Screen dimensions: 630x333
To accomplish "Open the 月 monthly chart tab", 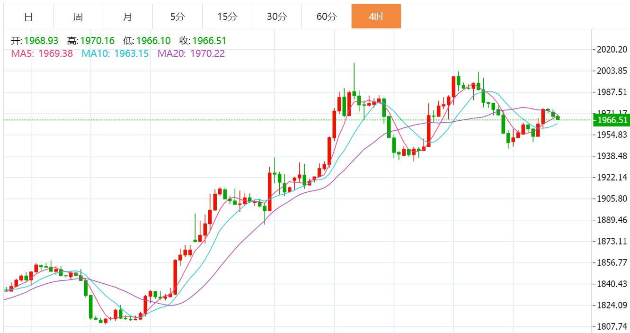I will [128, 17].
